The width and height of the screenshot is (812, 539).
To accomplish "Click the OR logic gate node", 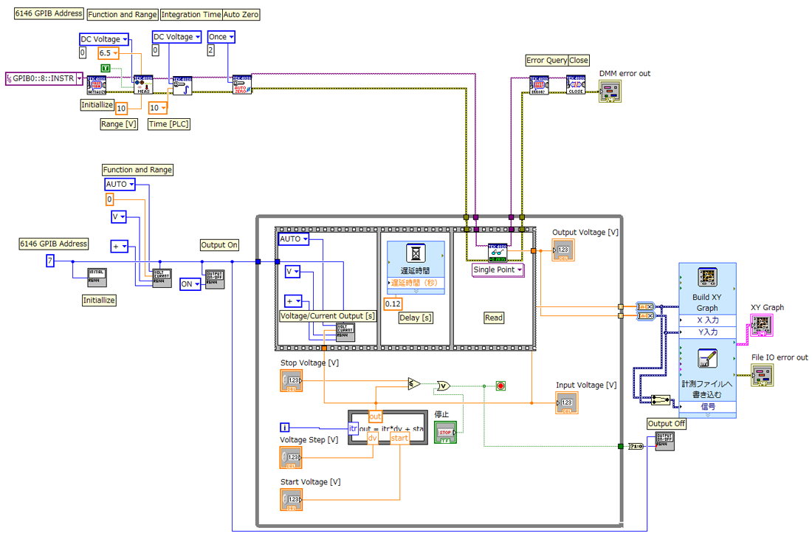I will (x=444, y=385).
